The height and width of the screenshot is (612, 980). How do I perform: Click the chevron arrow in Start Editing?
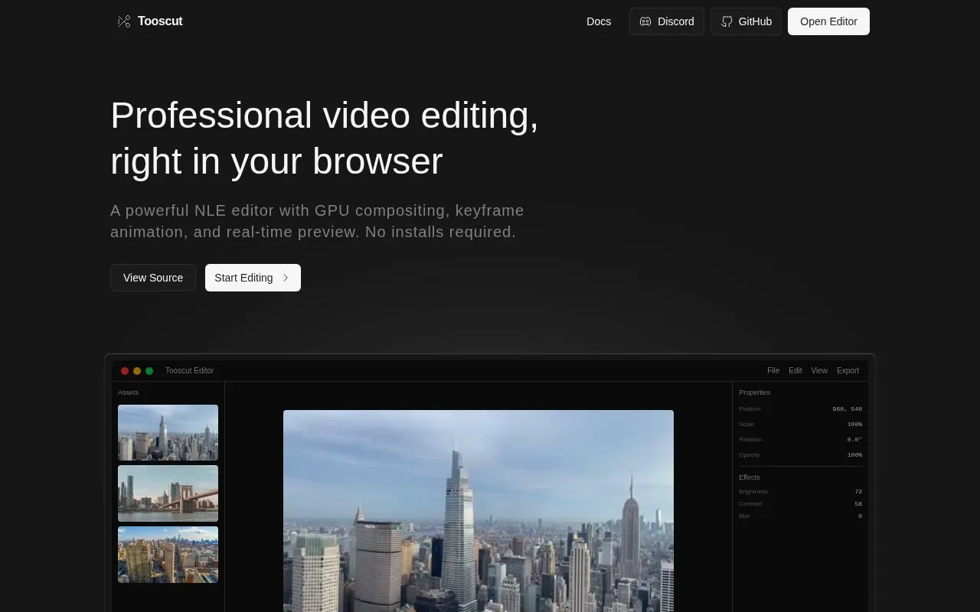286,278
